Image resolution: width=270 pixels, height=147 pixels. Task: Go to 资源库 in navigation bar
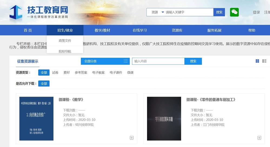[x=177, y=30]
